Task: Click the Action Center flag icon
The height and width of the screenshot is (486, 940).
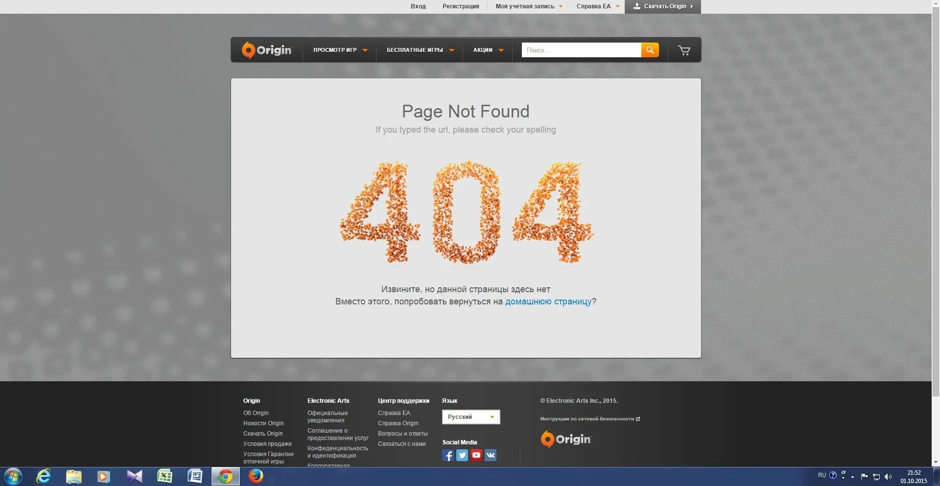Action: [x=864, y=477]
